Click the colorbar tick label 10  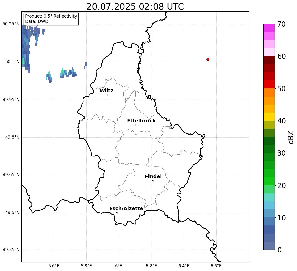pos(281,218)
